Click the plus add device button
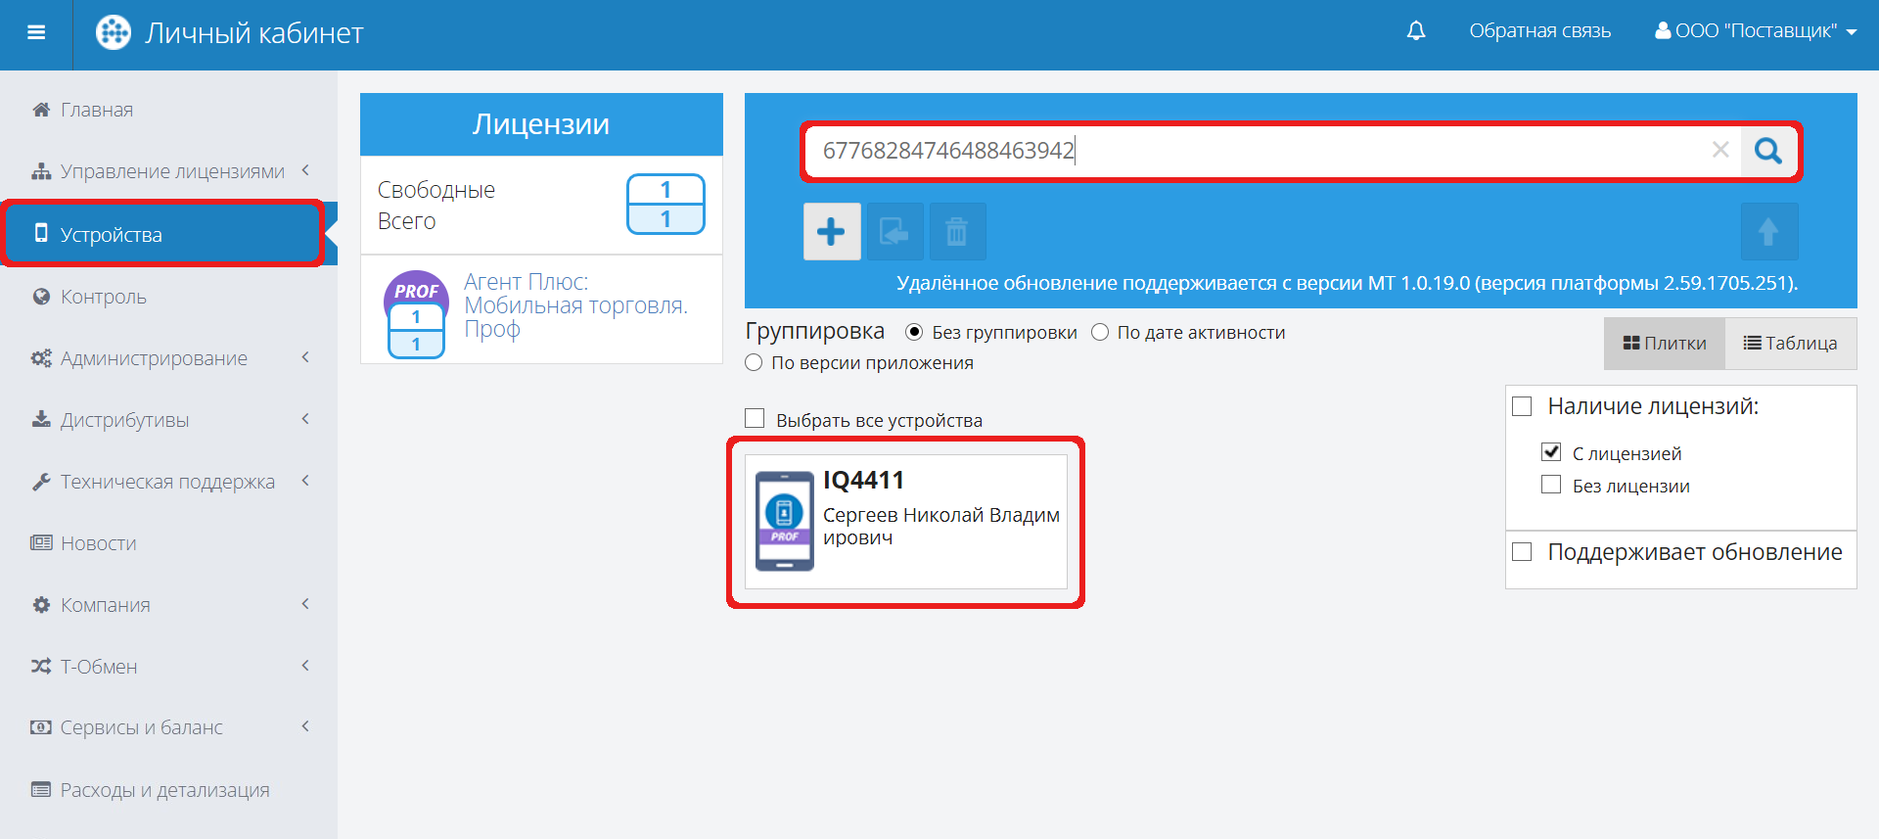 (831, 232)
